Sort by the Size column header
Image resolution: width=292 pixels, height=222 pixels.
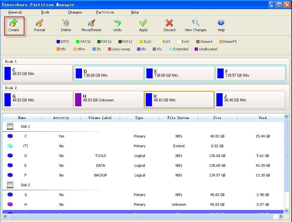(x=217, y=118)
